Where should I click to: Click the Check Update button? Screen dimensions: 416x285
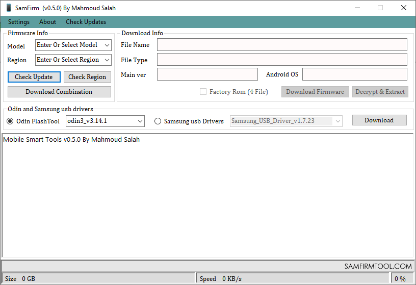point(34,77)
